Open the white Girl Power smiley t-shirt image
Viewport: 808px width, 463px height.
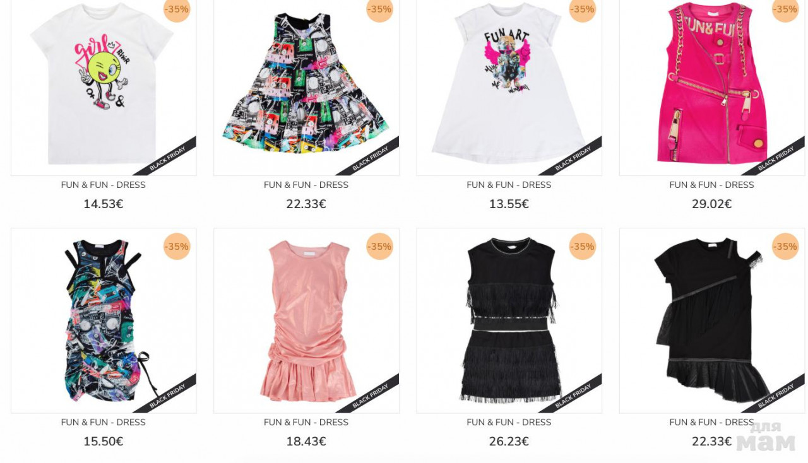104,86
